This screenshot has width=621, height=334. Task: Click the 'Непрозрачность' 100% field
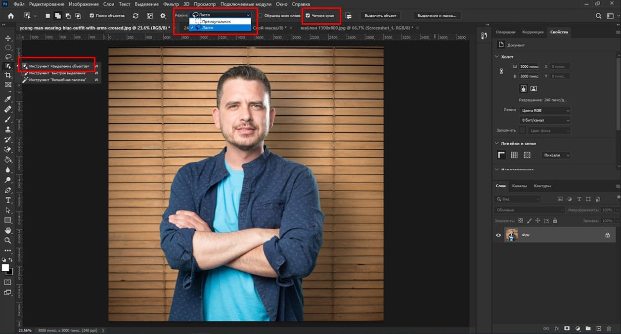pos(607,210)
